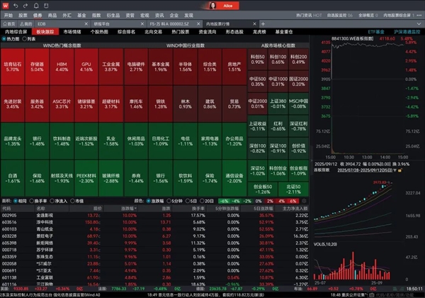Open the 自选股监控 watchlist monitor
Image resolution: width=425 pixels, height=298 pixels.
coord(341,14)
